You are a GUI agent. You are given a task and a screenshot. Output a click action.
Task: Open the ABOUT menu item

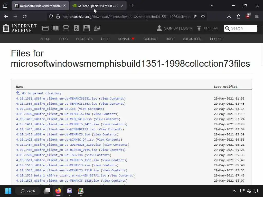click(46, 39)
